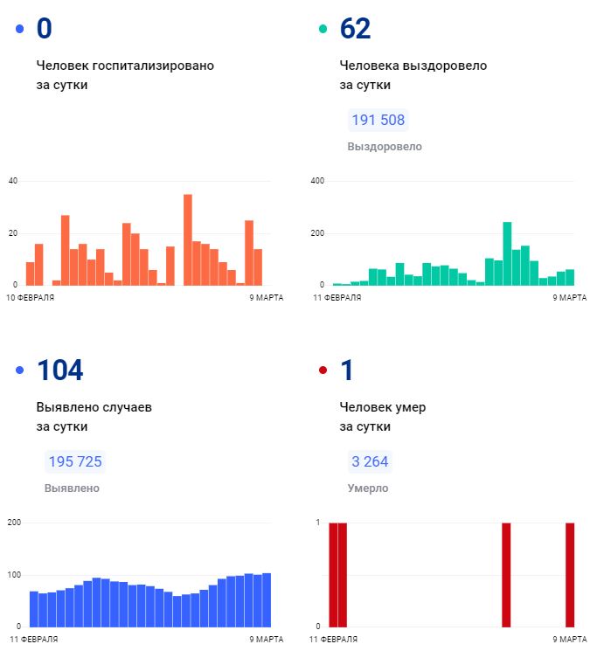604x651 pixels.
Task: Click the red dot beside the deaths count
Action: click(323, 371)
